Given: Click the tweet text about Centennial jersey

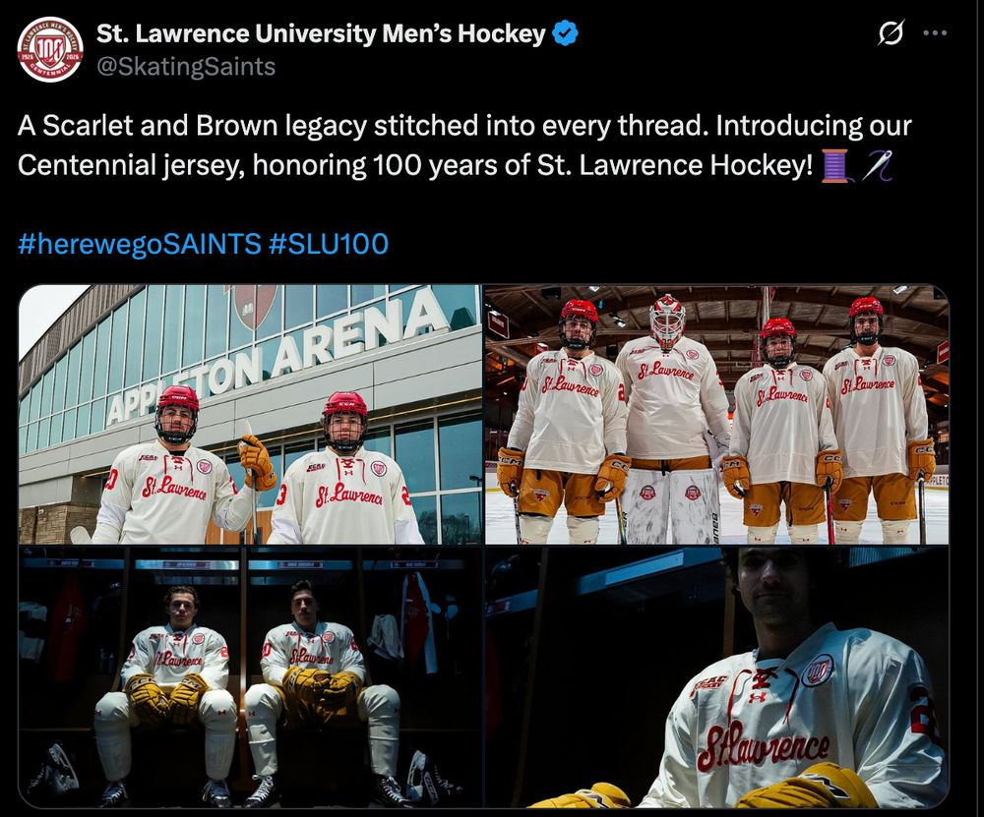Looking at the screenshot, I should pos(464,146).
